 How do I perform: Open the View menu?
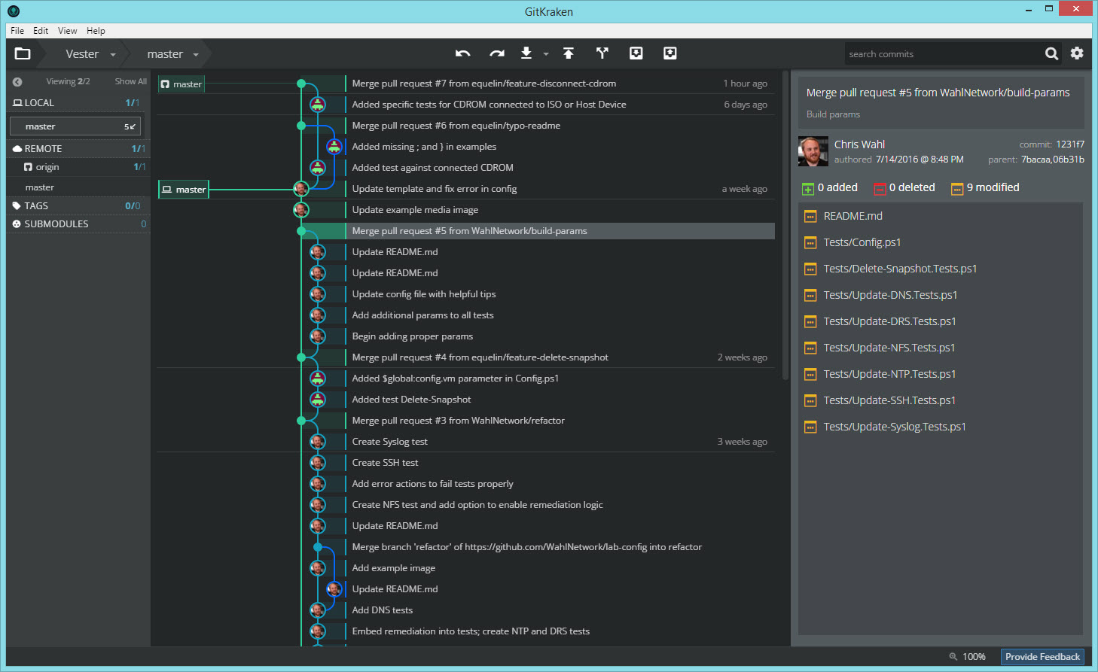tap(67, 31)
